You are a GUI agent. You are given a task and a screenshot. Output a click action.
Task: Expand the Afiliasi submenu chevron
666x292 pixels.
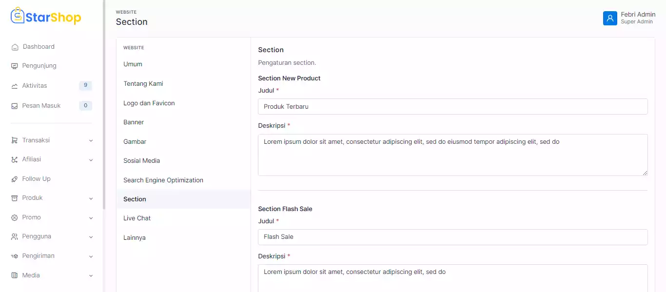[91, 160]
